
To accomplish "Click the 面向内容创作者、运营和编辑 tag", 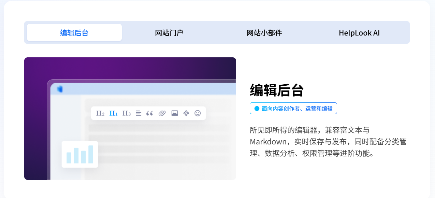I will coord(293,108).
